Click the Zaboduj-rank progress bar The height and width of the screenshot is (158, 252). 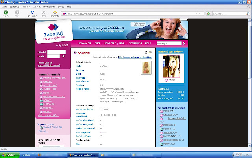click(103, 132)
